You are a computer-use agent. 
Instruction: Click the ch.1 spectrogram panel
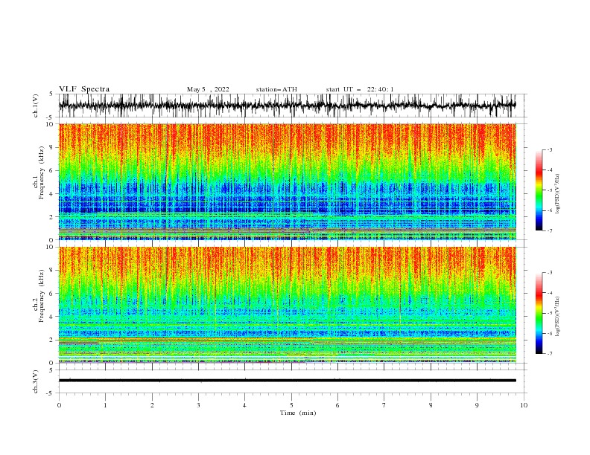[287, 181]
